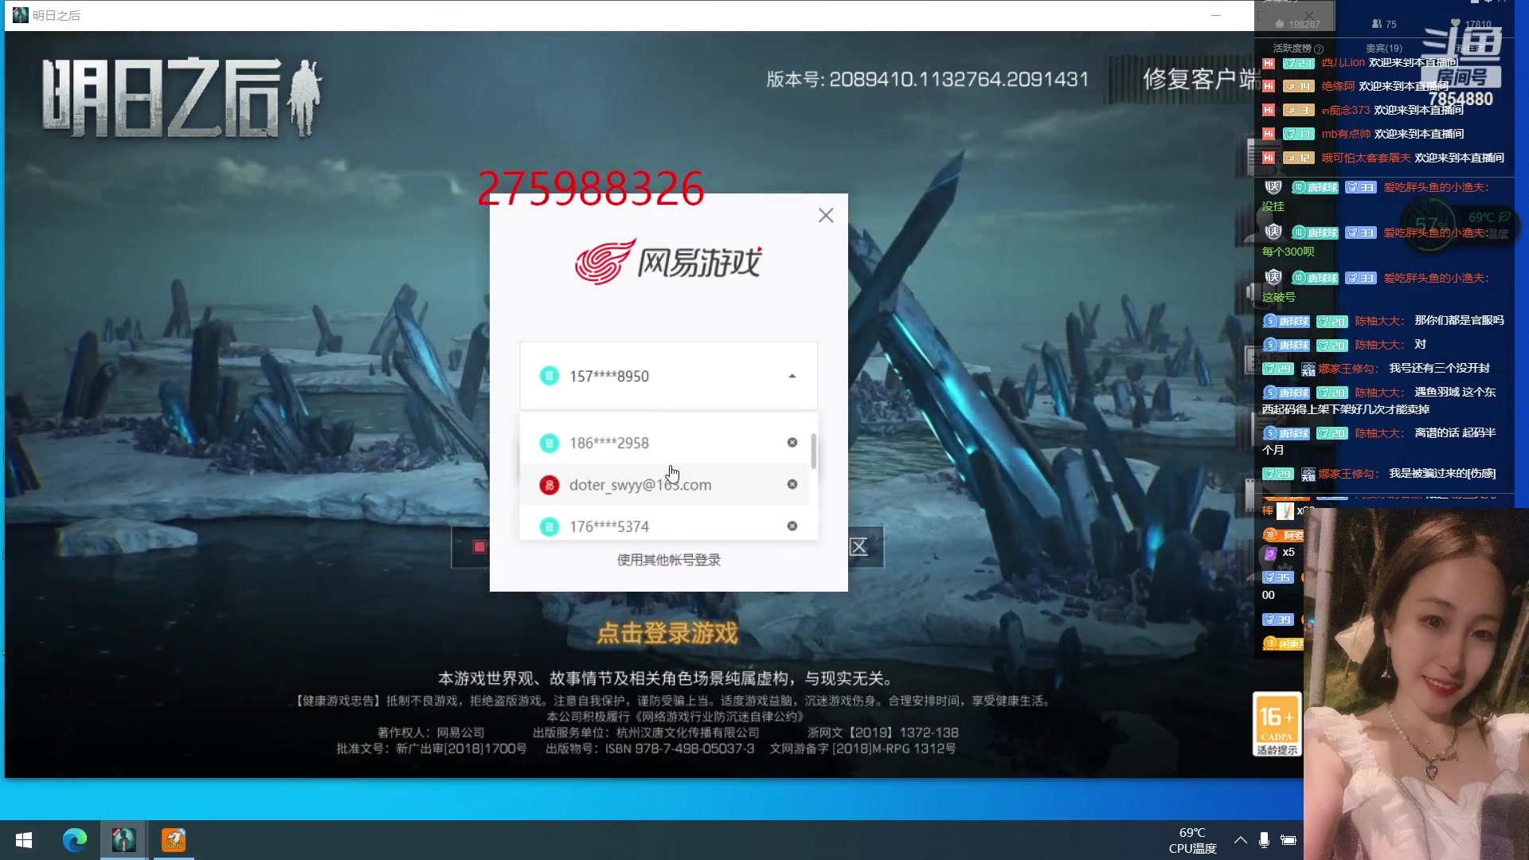
Task: Collapse the account dropdown arrow
Action: coord(792,376)
